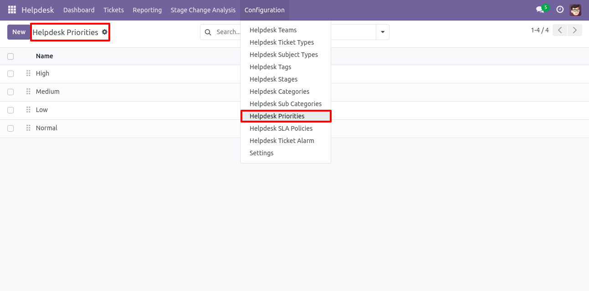Open Settings from Configuration menu
This screenshot has height=291, width=589.
(x=286, y=153)
